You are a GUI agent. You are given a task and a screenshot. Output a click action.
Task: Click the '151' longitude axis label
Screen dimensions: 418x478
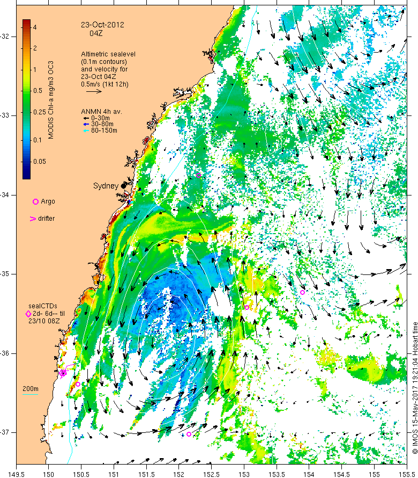click(x=114, y=475)
